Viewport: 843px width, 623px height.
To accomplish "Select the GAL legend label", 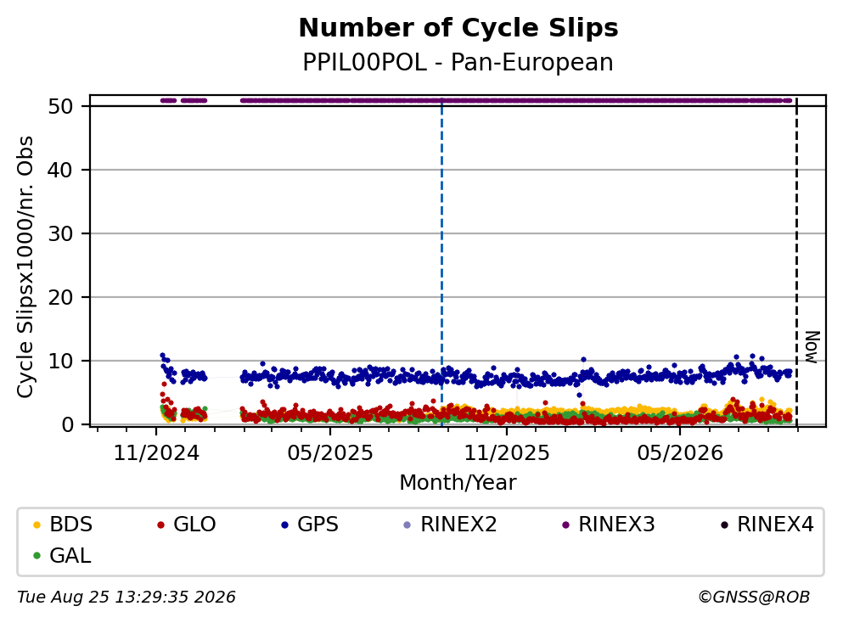I will click(x=70, y=556).
